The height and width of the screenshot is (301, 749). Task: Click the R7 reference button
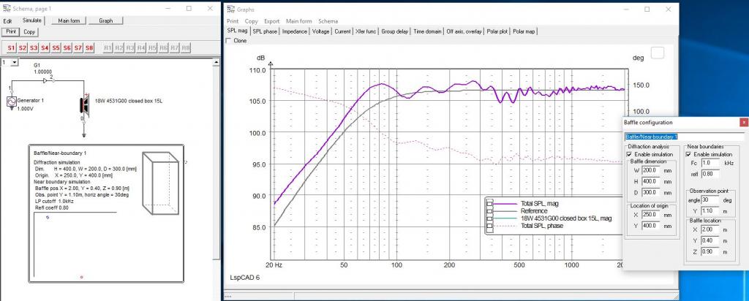pyautogui.click(x=175, y=48)
